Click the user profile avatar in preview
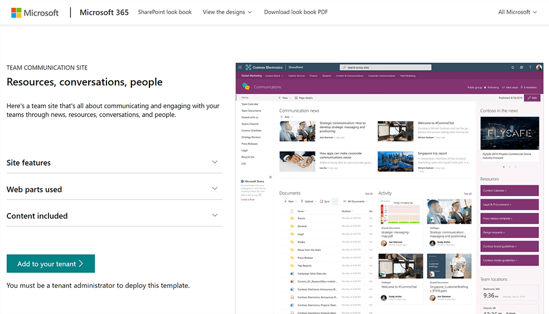Screen dimensions: 549x314 539,67
